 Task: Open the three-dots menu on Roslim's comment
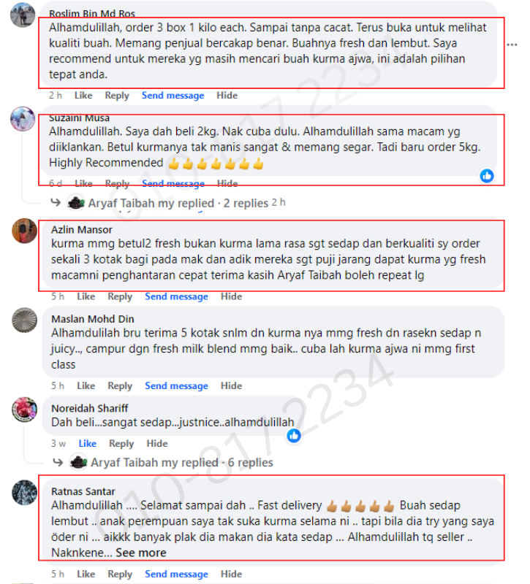(512, 45)
